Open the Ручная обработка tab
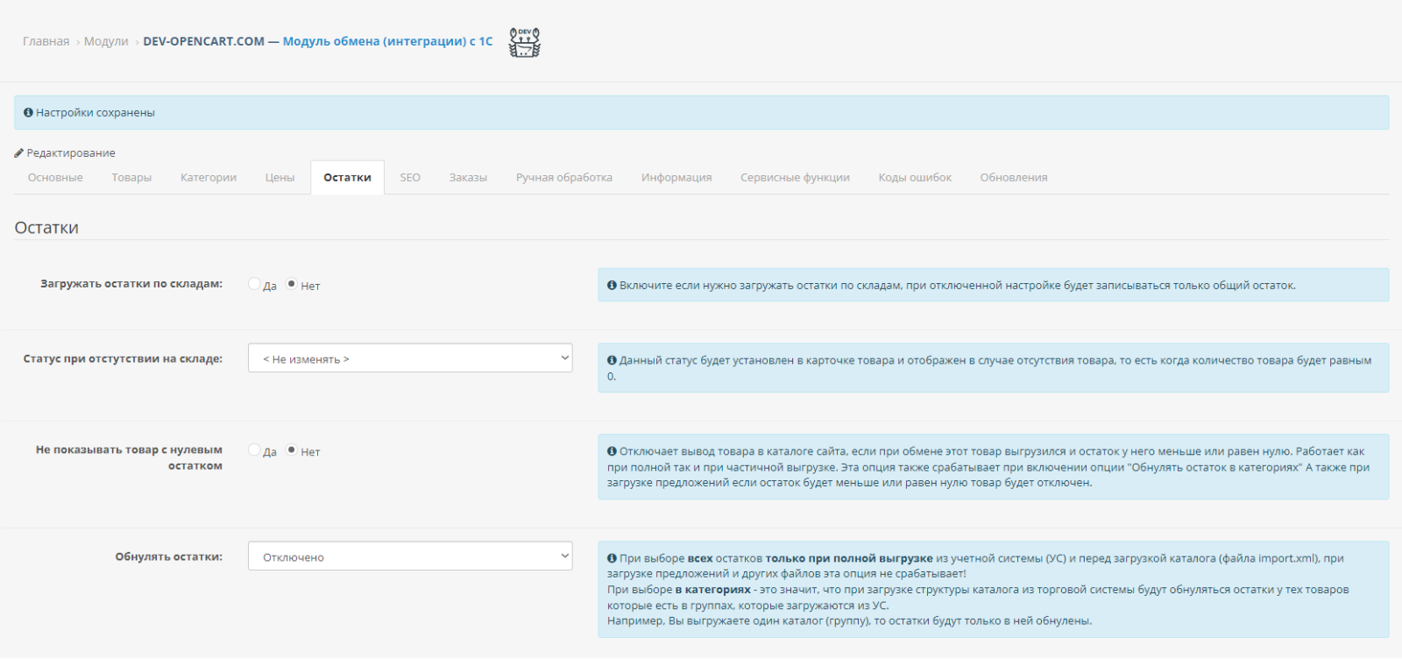The height and width of the screenshot is (659, 1402). pos(564,178)
